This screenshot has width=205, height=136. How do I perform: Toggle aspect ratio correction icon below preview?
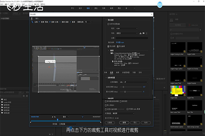pyautogui.click(x=82, y=117)
